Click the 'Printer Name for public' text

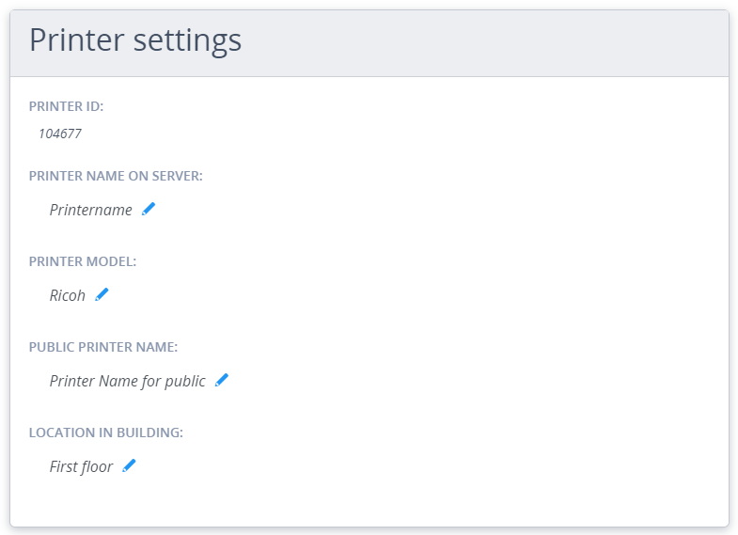pos(127,381)
